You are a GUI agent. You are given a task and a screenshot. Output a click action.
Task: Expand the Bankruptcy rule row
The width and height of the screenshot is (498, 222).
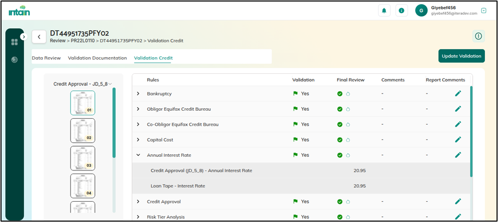point(138,94)
